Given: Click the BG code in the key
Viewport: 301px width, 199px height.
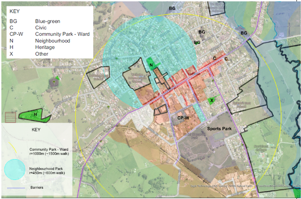Looking at the screenshot, I should tap(14, 21).
